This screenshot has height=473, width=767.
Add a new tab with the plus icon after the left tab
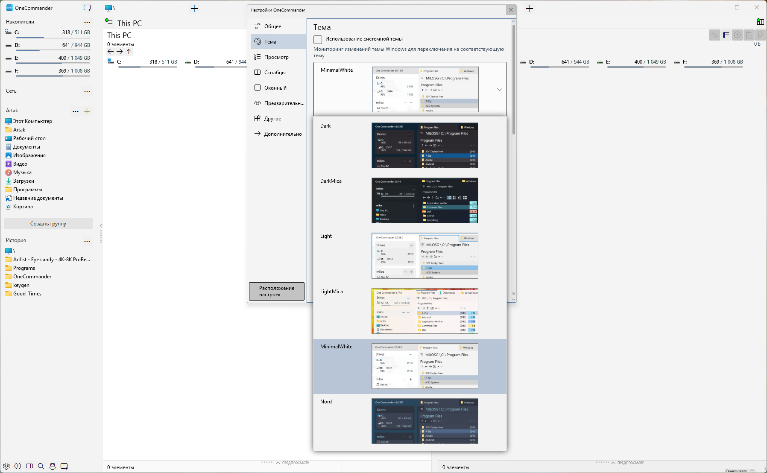click(x=194, y=9)
